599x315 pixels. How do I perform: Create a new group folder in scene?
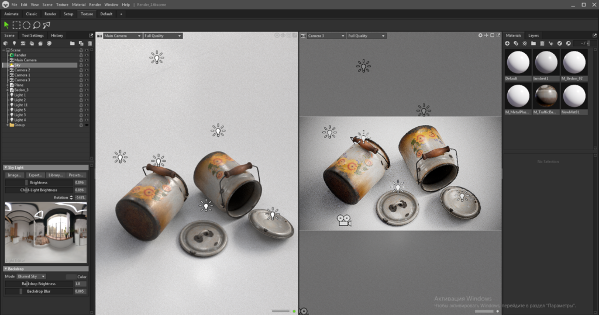tap(72, 43)
